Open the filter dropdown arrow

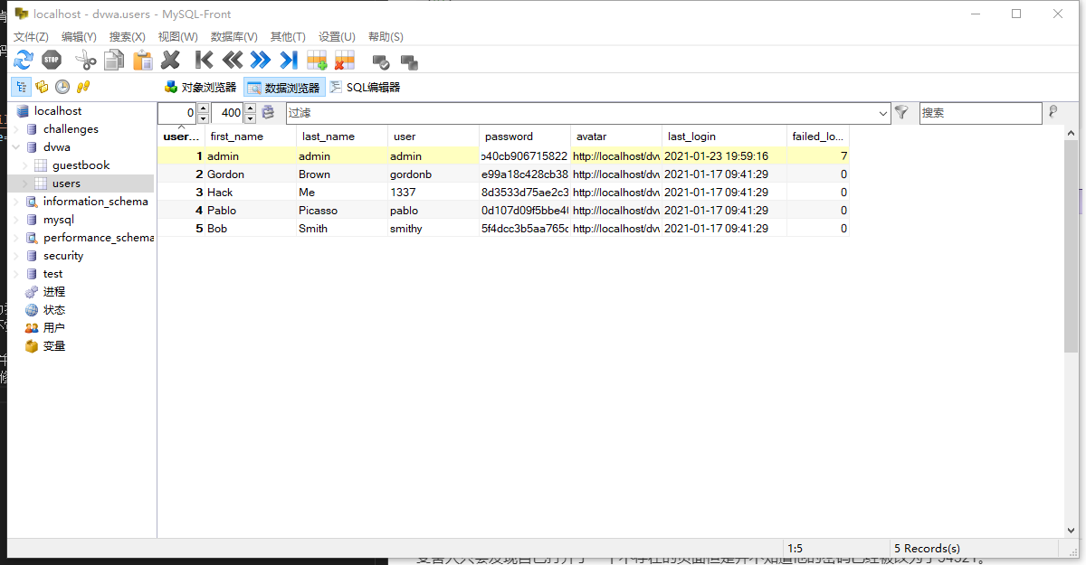point(883,113)
